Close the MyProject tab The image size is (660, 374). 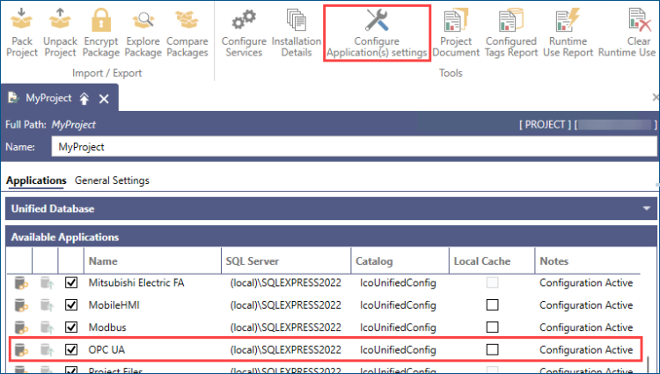click(x=103, y=99)
